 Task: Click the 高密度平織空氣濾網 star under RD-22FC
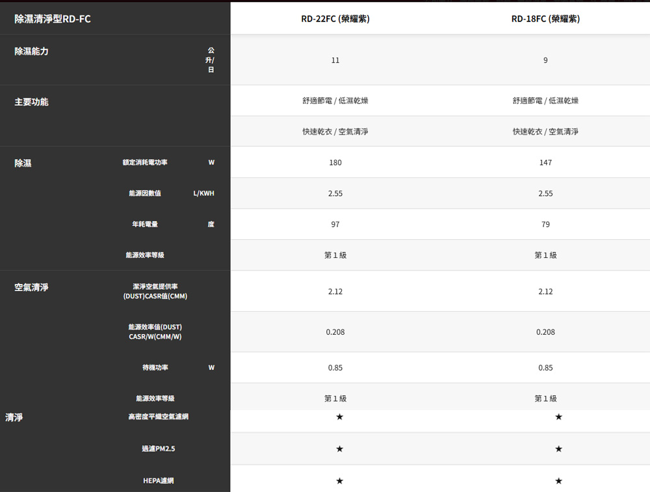[x=339, y=417]
